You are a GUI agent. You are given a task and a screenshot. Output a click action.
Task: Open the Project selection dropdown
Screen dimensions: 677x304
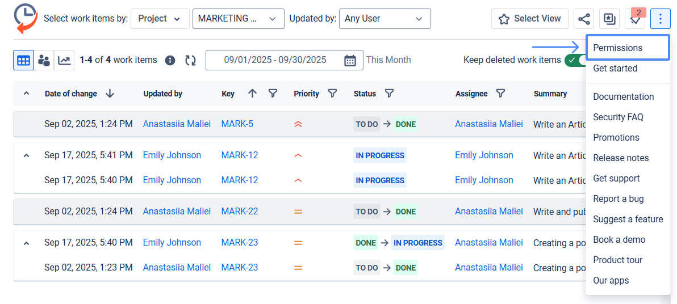tap(160, 19)
